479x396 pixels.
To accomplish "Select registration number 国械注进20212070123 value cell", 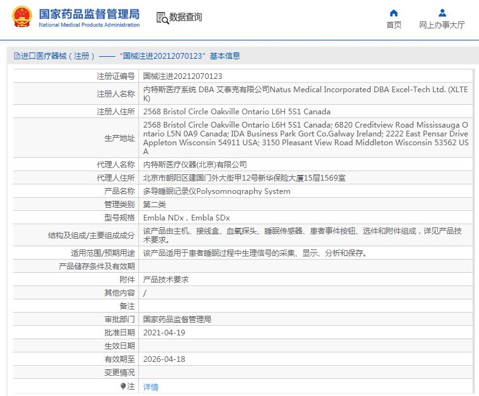I will 183,76.
